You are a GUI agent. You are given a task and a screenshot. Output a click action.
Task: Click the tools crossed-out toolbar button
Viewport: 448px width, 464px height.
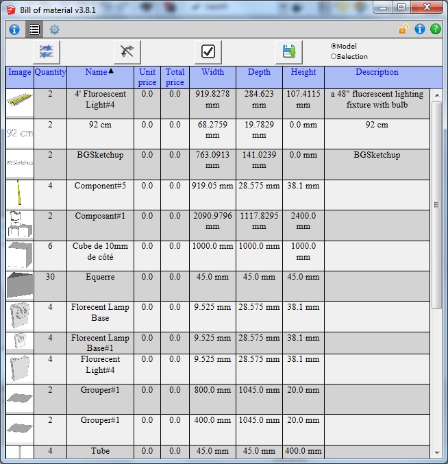coord(127,52)
